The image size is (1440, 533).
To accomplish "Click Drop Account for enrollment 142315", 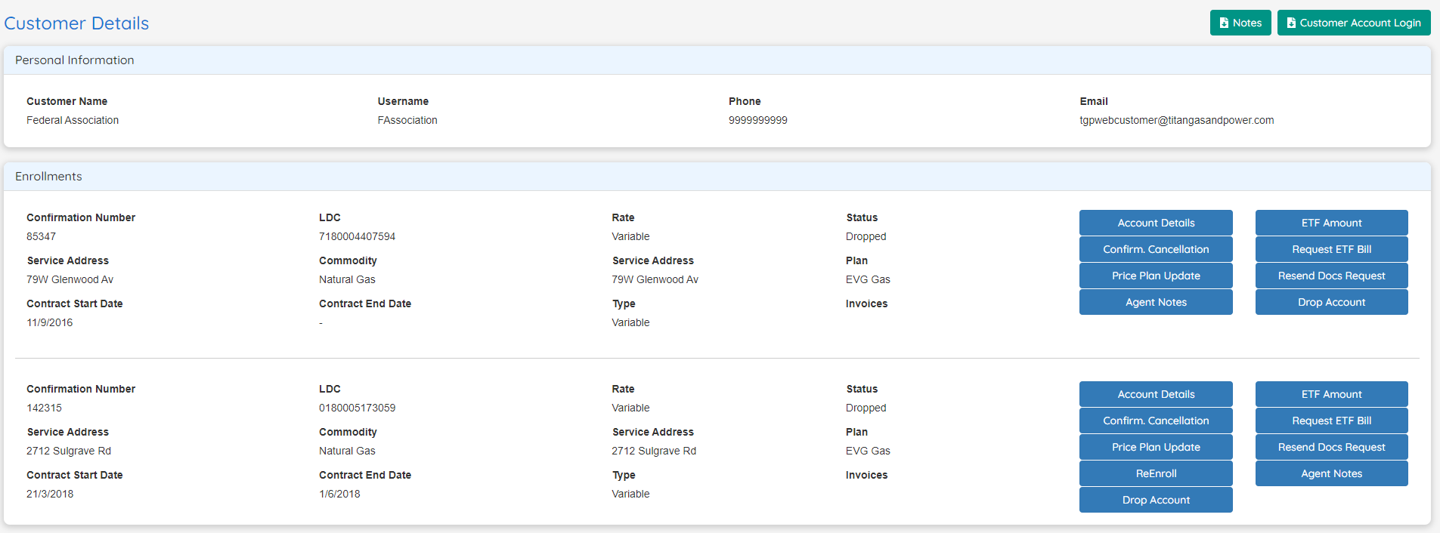I will pyautogui.click(x=1156, y=500).
